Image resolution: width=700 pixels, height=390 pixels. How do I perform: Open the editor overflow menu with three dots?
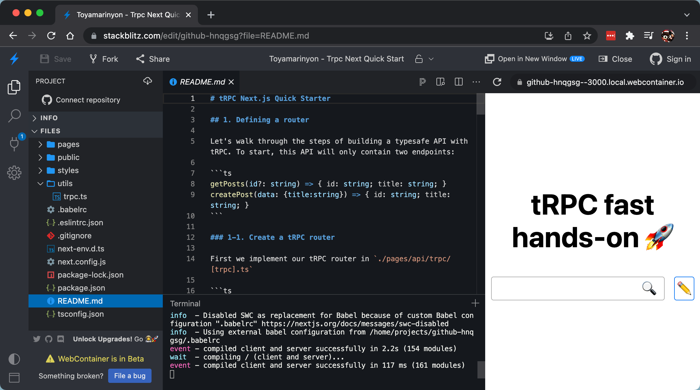(476, 82)
